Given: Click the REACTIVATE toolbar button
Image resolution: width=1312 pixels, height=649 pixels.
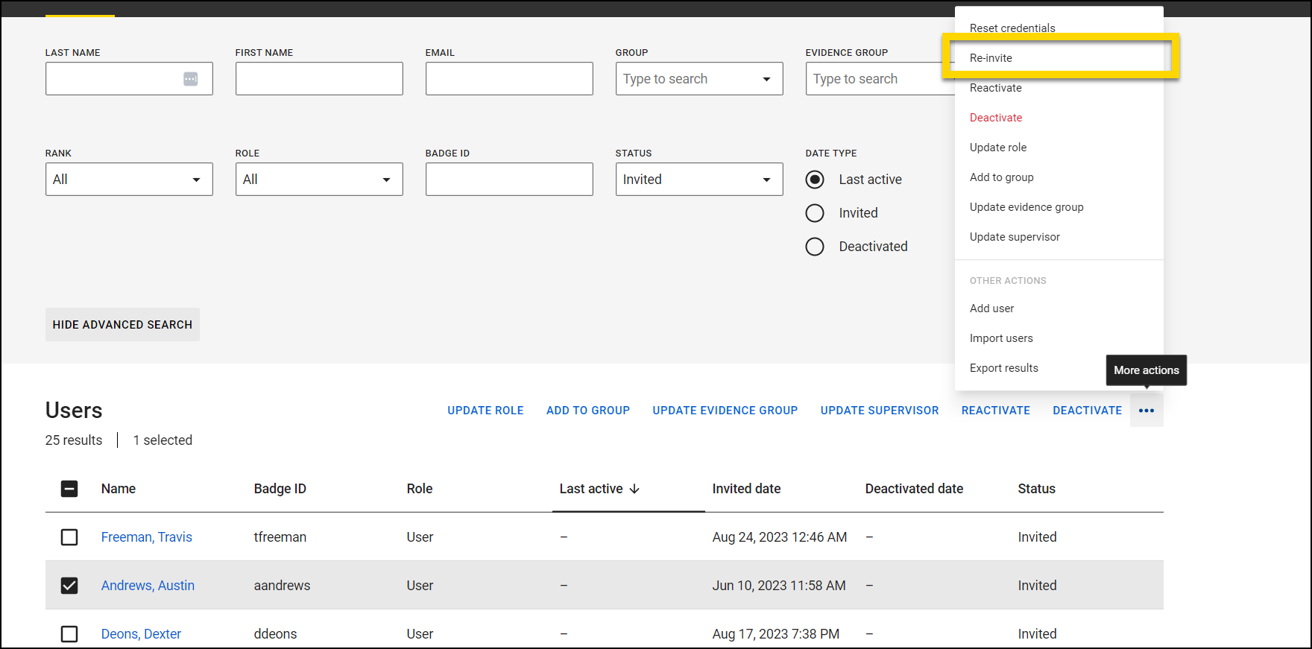Looking at the screenshot, I should (996, 411).
